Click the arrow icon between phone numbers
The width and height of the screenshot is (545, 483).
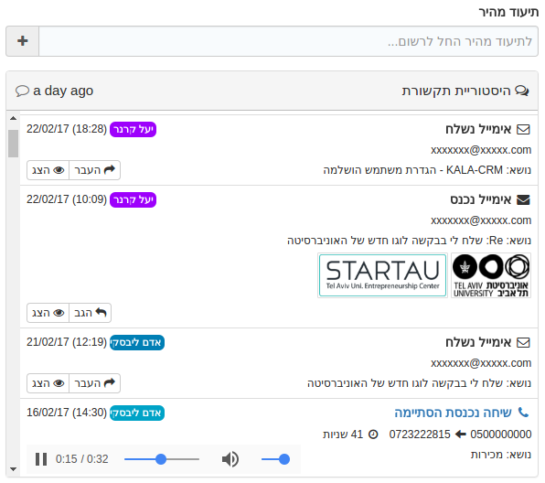pos(461,435)
